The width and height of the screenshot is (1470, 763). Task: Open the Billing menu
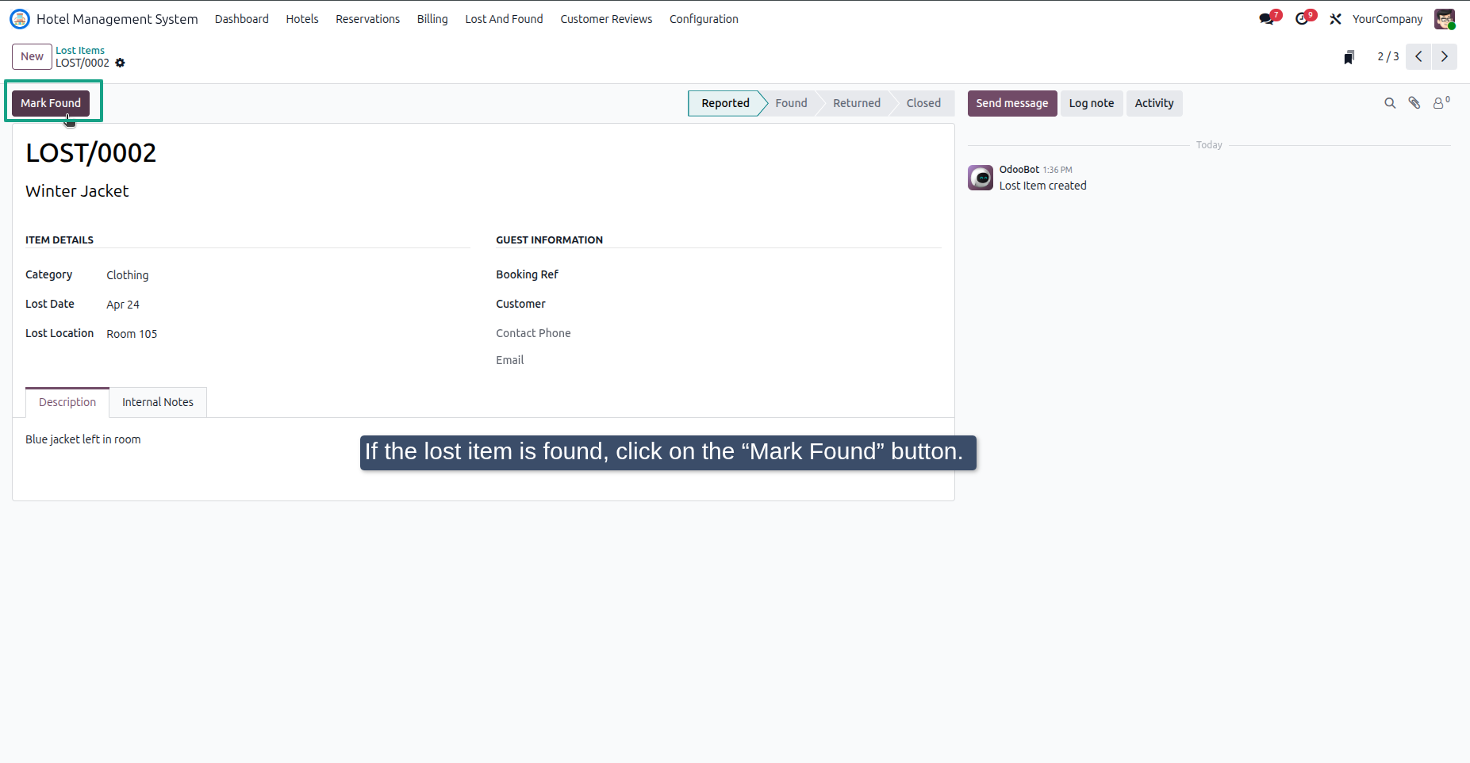pos(432,19)
